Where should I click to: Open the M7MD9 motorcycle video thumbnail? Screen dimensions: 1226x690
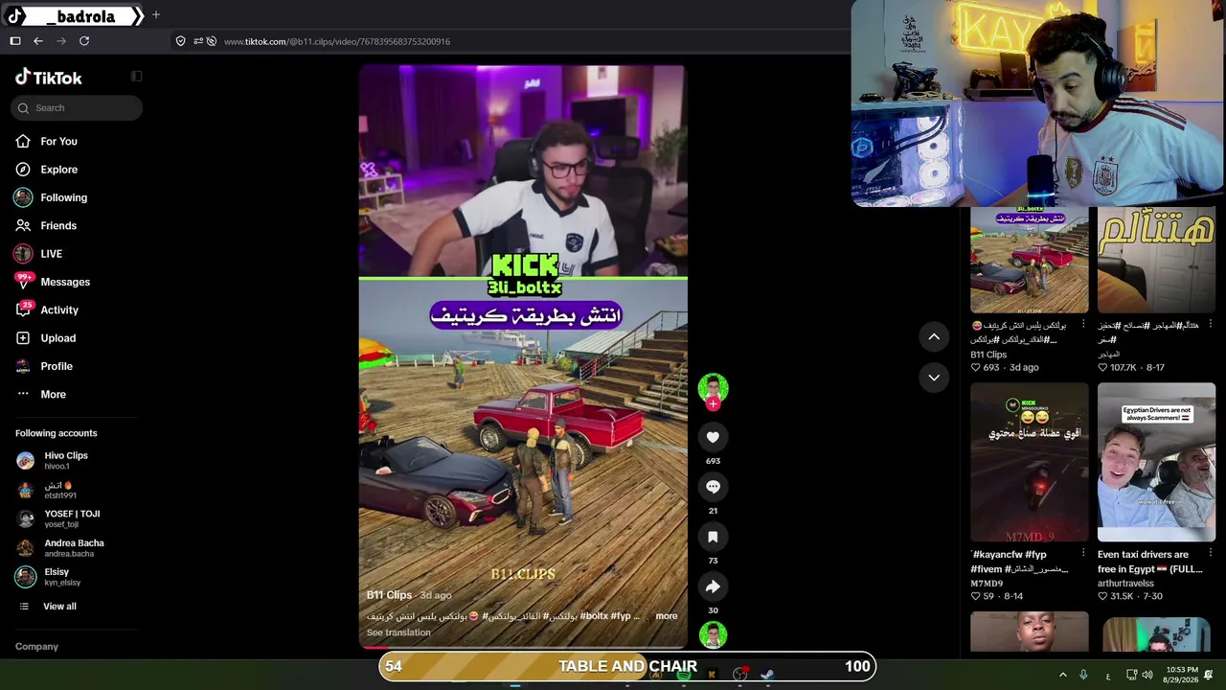(x=1030, y=462)
